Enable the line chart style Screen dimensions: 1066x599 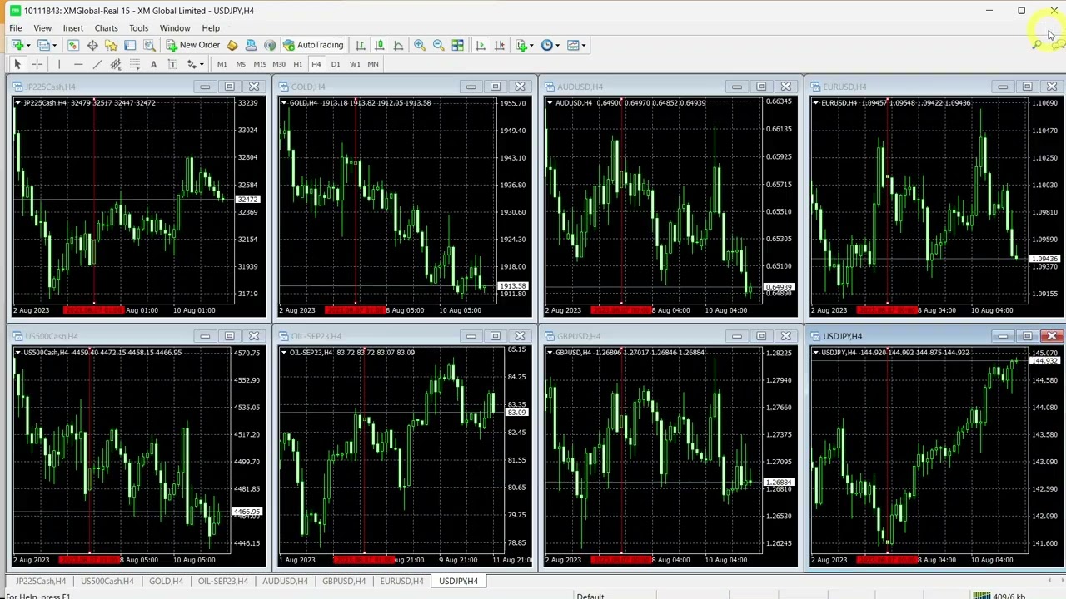coord(398,45)
